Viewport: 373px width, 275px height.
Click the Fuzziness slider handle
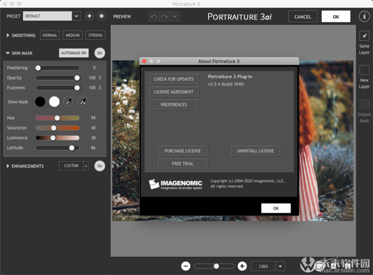pos(77,88)
